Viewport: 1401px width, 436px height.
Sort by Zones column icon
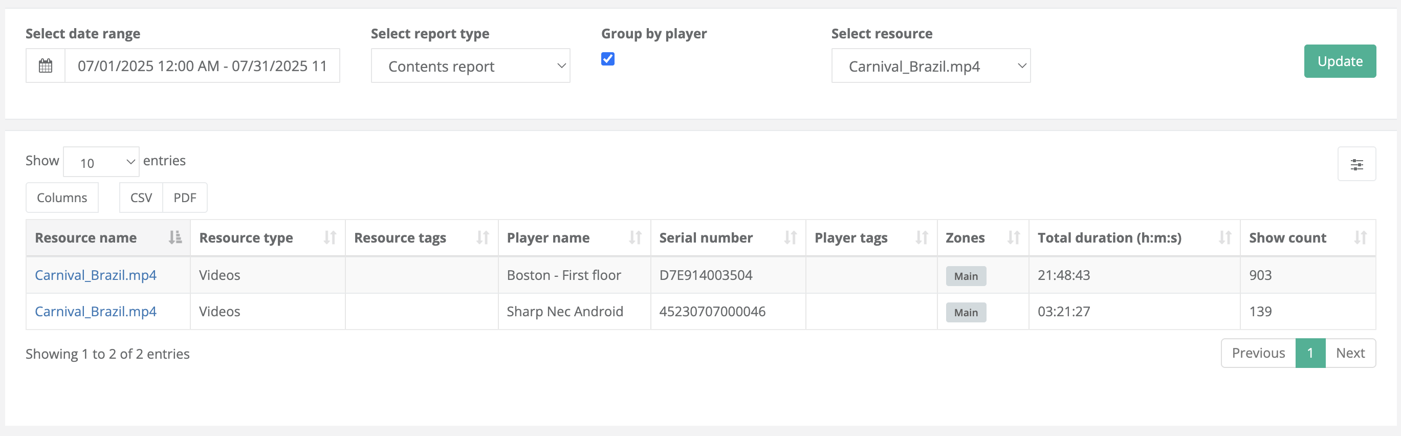pos(1013,237)
